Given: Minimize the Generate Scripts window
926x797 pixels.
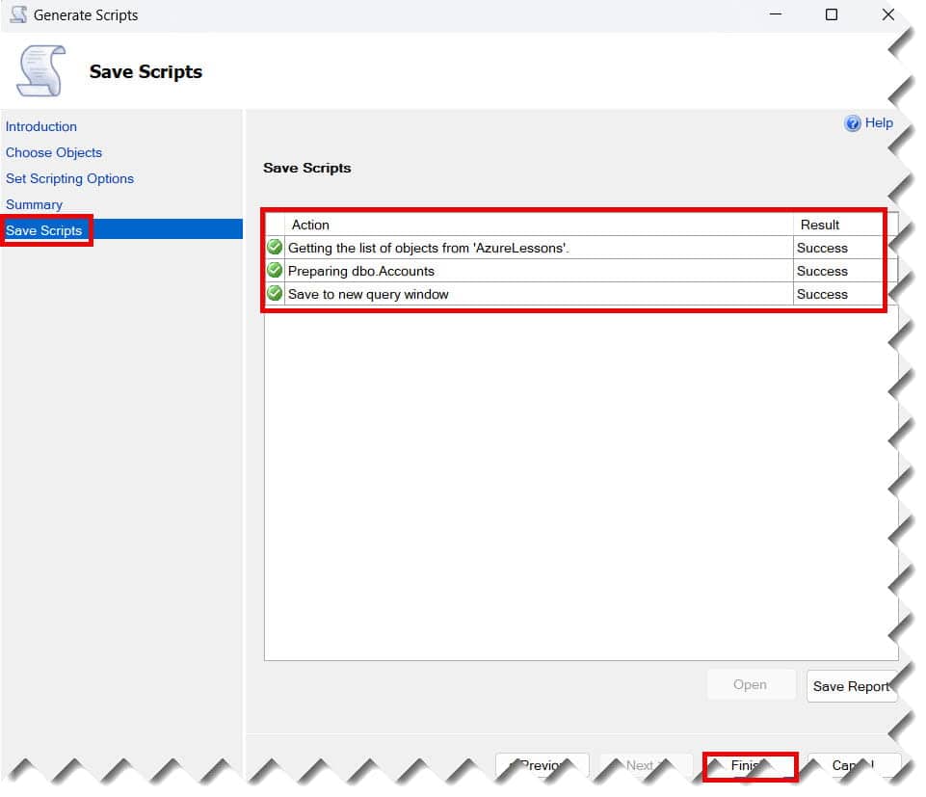Looking at the screenshot, I should 776,14.
